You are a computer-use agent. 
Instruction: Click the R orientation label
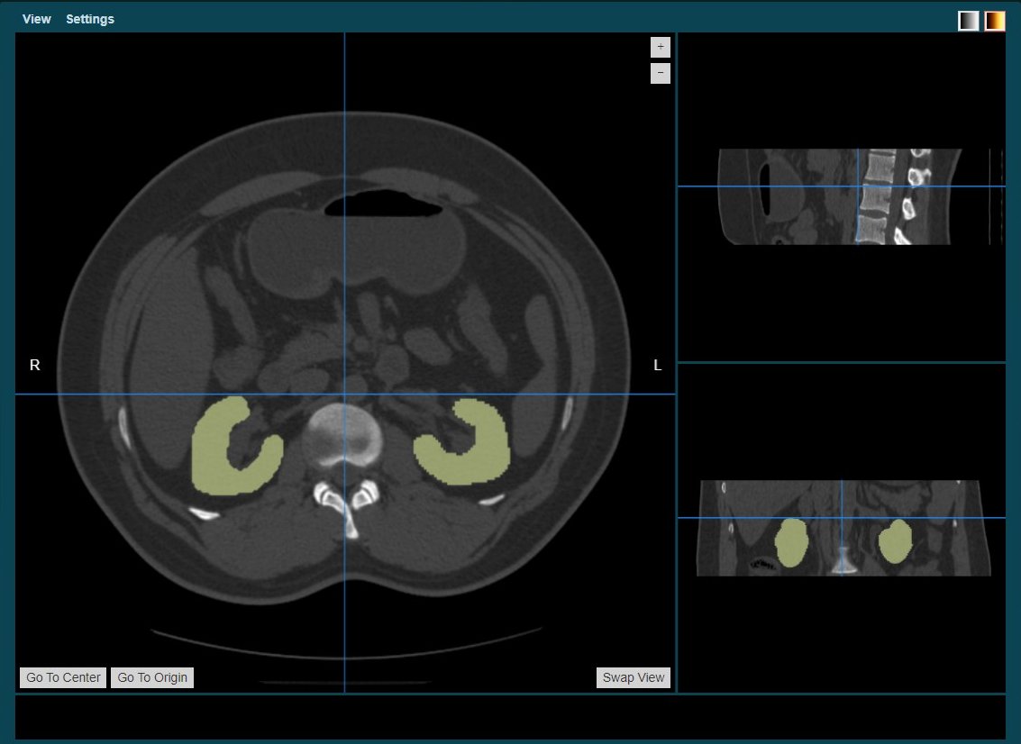coord(34,365)
